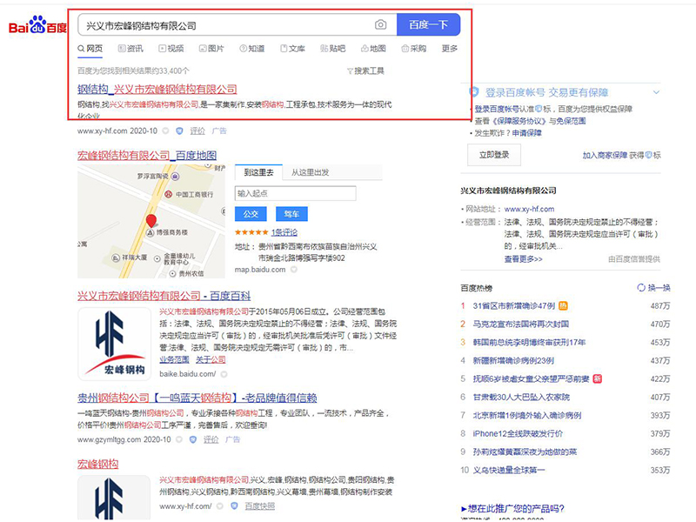Switch to the 地图 tab

tap(373, 49)
